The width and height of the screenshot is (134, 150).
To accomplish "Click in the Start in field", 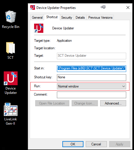I will click(92, 69).
